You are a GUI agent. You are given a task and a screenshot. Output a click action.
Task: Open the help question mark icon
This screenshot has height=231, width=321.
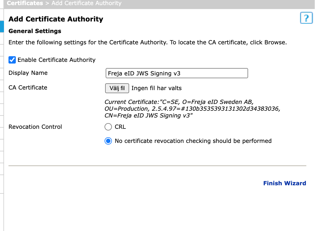click(x=306, y=18)
